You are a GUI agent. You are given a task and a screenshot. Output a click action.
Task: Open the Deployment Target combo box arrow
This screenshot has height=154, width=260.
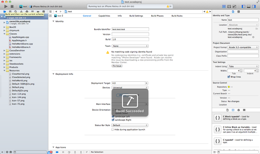click(146, 83)
